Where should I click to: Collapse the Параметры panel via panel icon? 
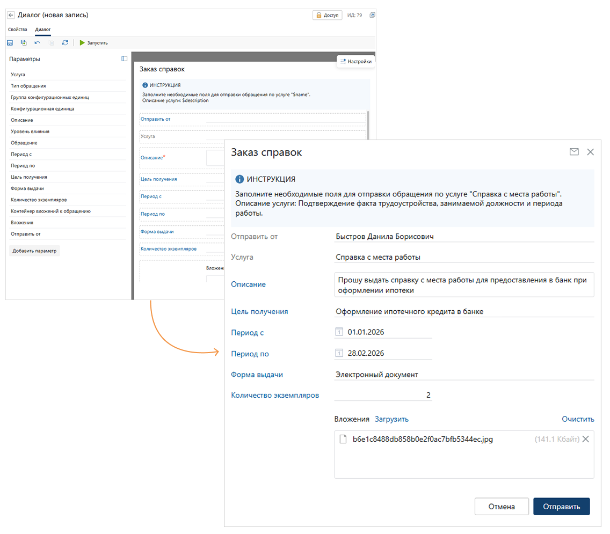[124, 58]
